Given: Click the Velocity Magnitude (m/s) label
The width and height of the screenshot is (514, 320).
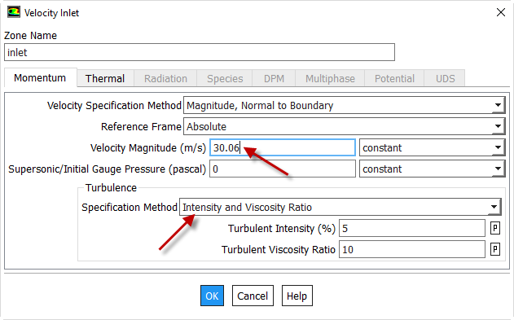Looking at the screenshot, I should click(148, 148).
